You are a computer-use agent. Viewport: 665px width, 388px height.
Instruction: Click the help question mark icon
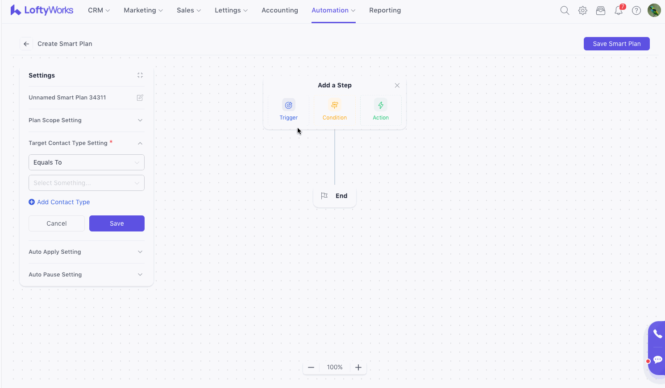click(x=636, y=10)
